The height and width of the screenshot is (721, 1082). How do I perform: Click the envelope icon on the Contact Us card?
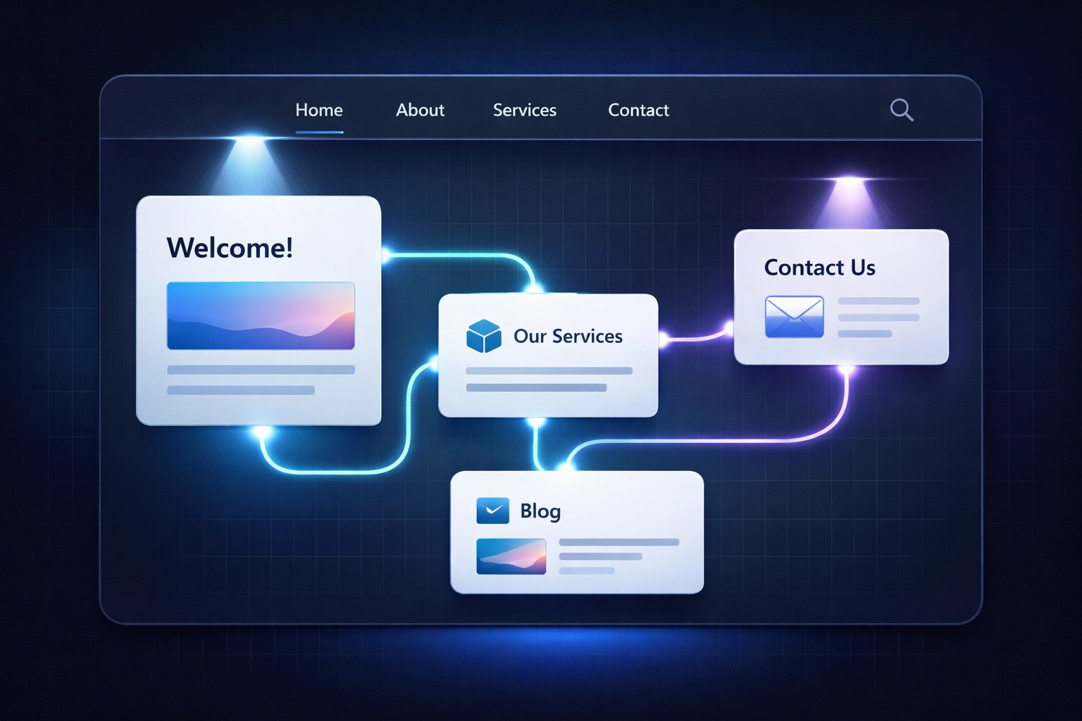coord(793,316)
